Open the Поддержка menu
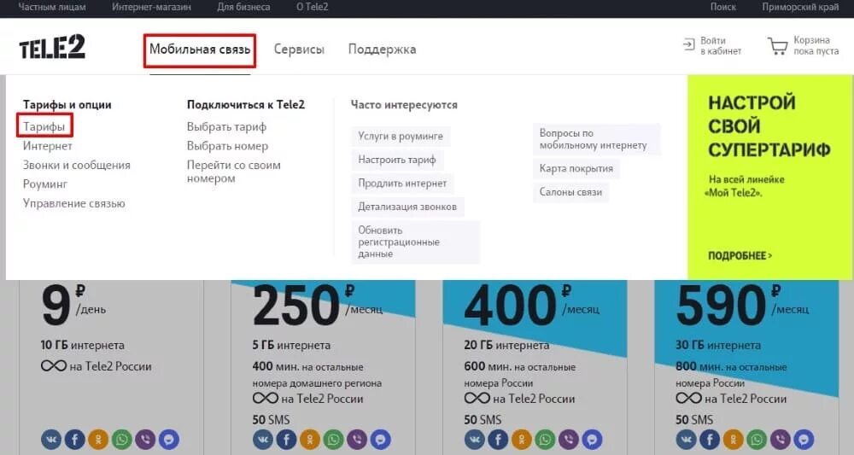Screen dimensions: 854x455 coord(382,50)
